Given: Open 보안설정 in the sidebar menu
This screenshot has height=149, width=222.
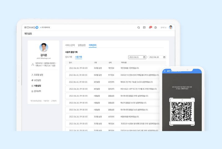Looking at the screenshot, I should click(x=36, y=80).
